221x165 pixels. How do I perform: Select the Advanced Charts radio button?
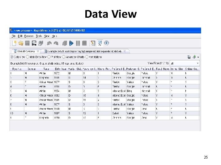64,57
